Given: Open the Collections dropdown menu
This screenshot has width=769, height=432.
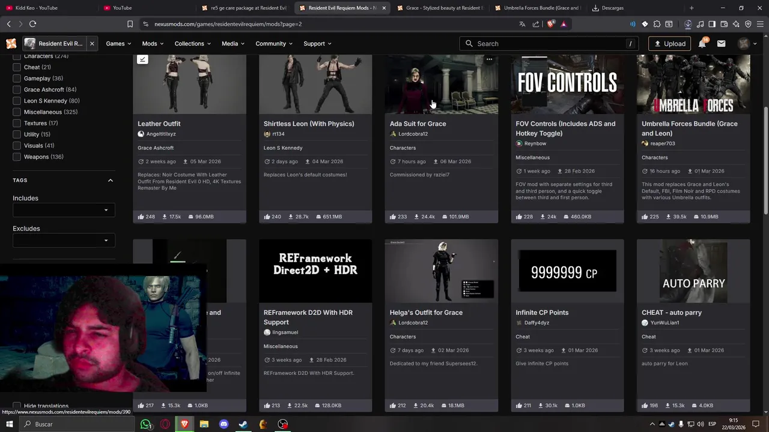Looking at the screenshot, I should pyautogui.click(x=192, y=44).
